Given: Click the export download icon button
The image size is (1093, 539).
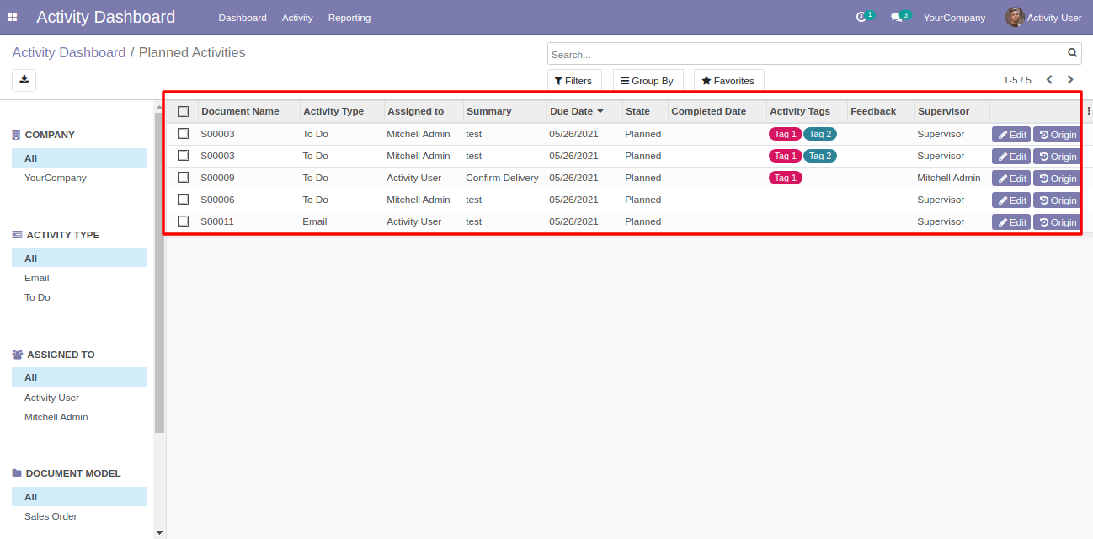Looking at the screenshot, I should [x=24, y=80].
